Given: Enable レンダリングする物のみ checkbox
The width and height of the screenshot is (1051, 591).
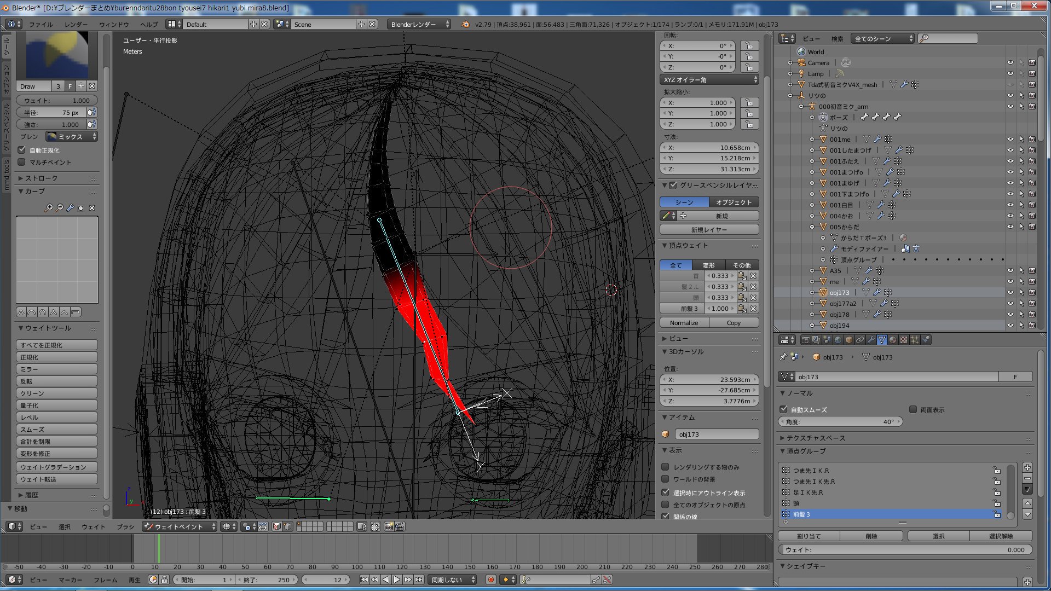Looking at the screenshot, I should point(666,467).
